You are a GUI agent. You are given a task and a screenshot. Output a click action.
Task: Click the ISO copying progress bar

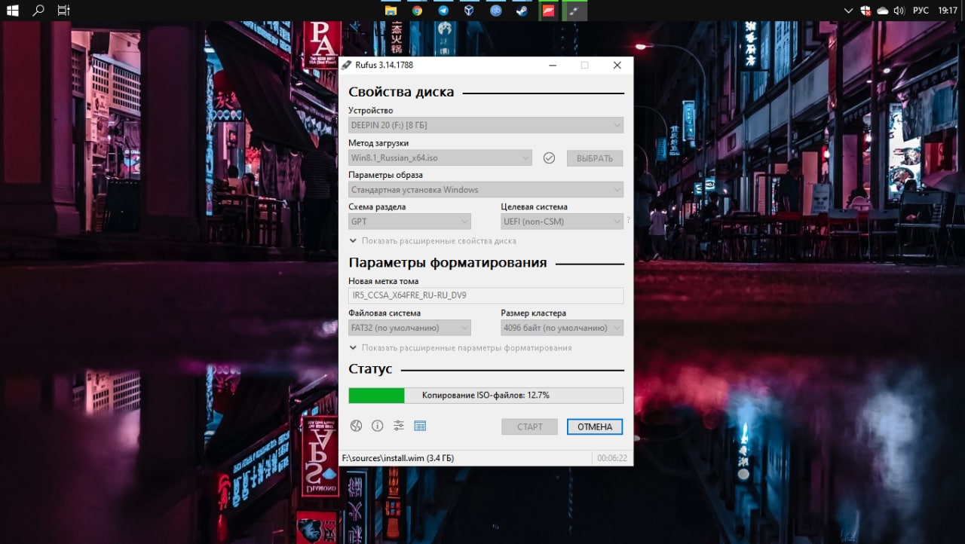point(486,396)
